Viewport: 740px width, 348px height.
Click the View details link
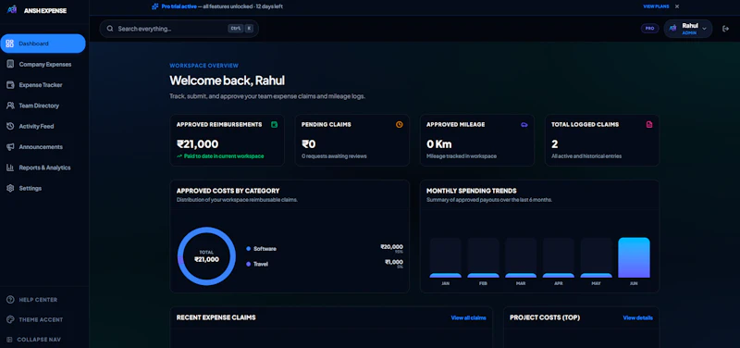(637, 317)
